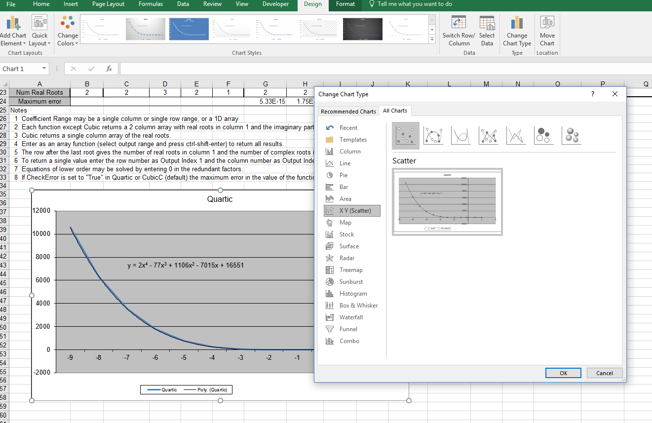Choose Combo from the chart category list
The height and width of the screenshot is (423, 652).
point(349,341)
